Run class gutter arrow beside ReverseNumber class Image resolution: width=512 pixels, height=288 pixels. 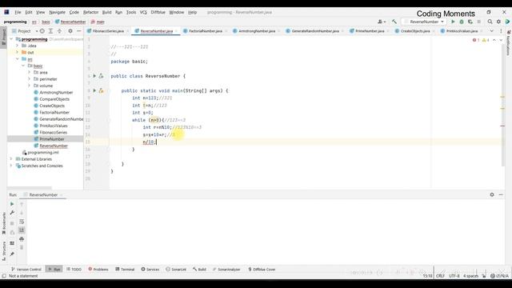pyautogui.click(x=94, y=76)
